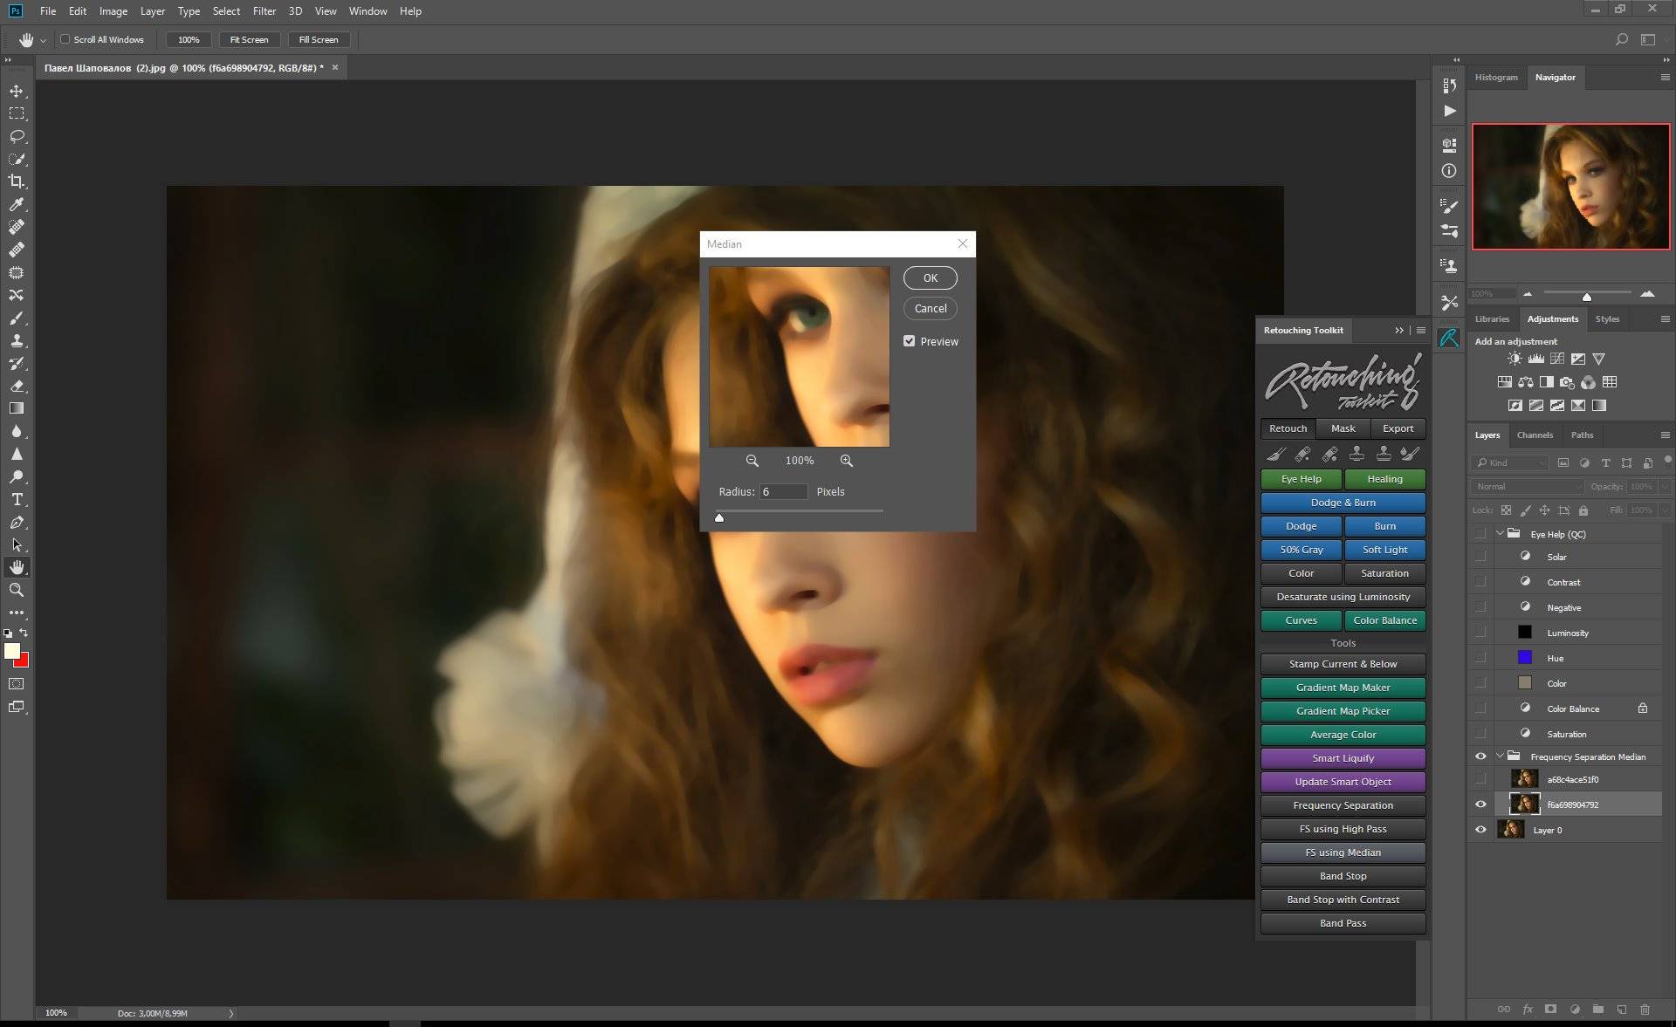This screenshot has height=1027, width=1676.
Task: Collapse the Retouching Toolkit panel arrows
Action: [x=1399, y=330]
